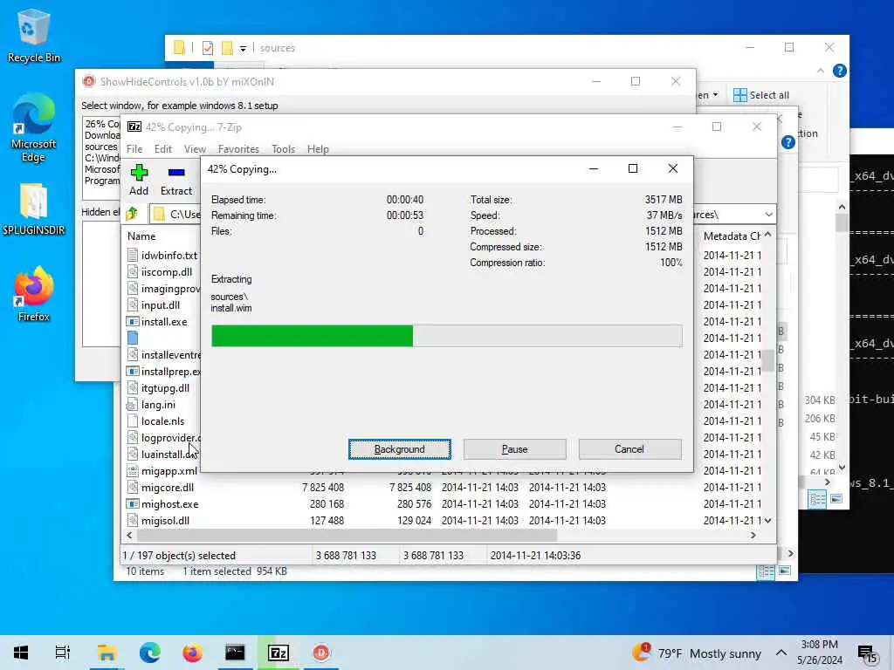The width and height of the screenshot is (894, 670).
Task: Click the 7-Zip Add toolbar icon
Action: click(x=139, y=173)
